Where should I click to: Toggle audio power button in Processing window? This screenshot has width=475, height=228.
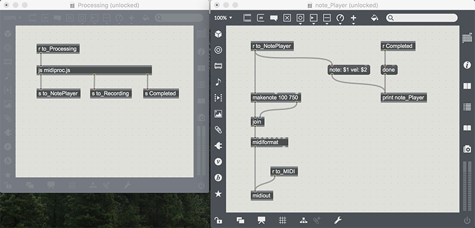click(x=201, y=185)
